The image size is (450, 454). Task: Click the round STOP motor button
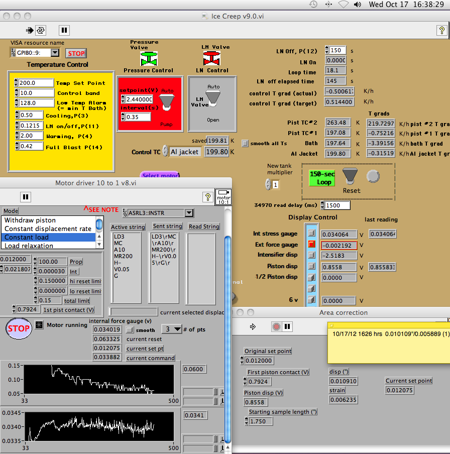pos(19,329)
